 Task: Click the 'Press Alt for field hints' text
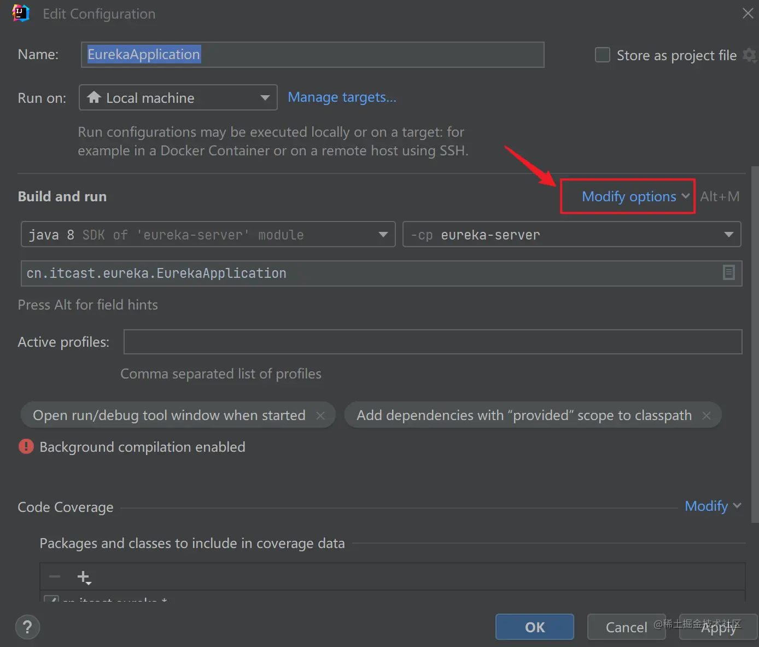[87, 305]
